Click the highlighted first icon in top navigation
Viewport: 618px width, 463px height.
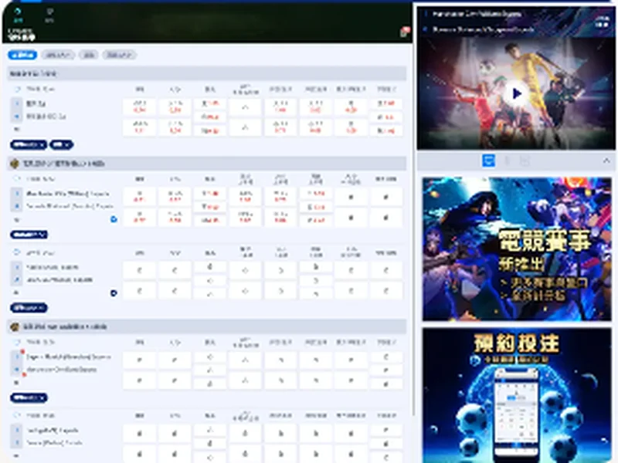pos(18,14)
